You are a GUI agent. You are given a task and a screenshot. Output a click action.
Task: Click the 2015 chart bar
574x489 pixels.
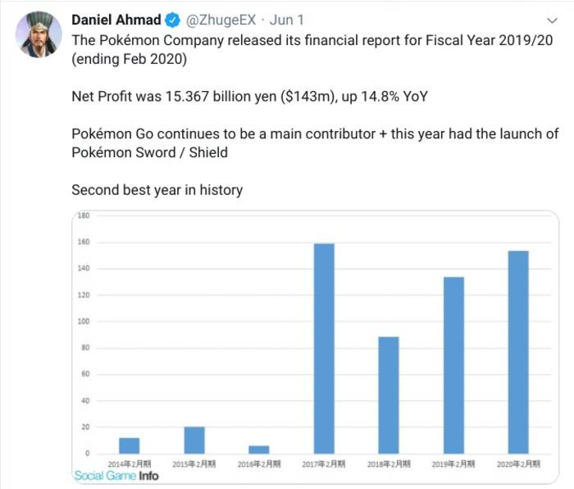(x=194, y=440)
